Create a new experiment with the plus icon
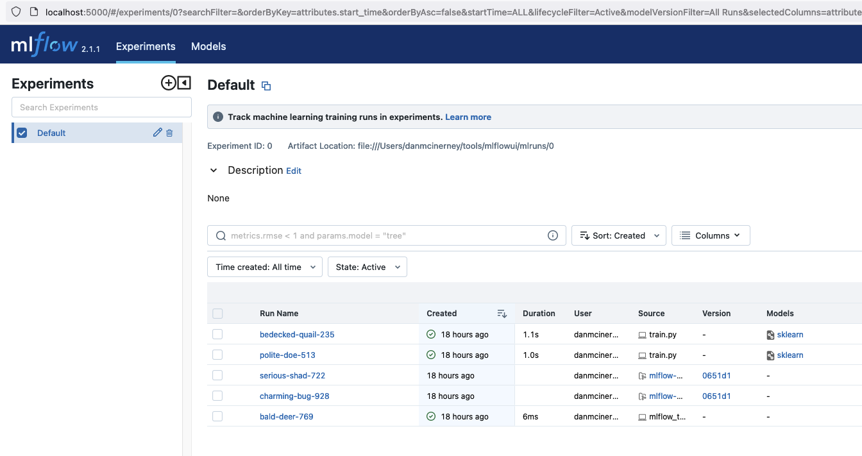The image size is (862, 456). [167, 83]
